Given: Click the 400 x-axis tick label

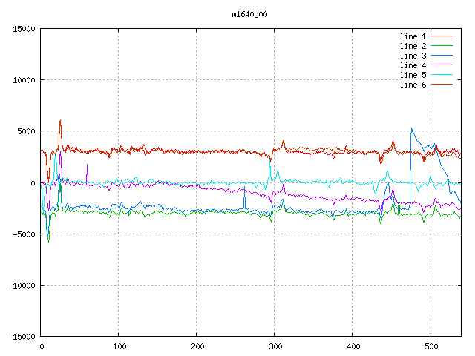Looking at the screenshot, I should pyautogui.click(x=352, y=346).
